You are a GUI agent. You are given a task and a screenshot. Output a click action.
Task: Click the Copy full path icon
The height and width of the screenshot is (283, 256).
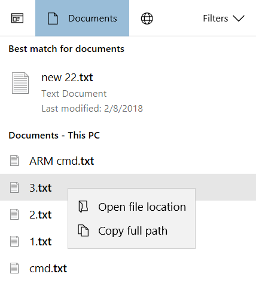83,230
